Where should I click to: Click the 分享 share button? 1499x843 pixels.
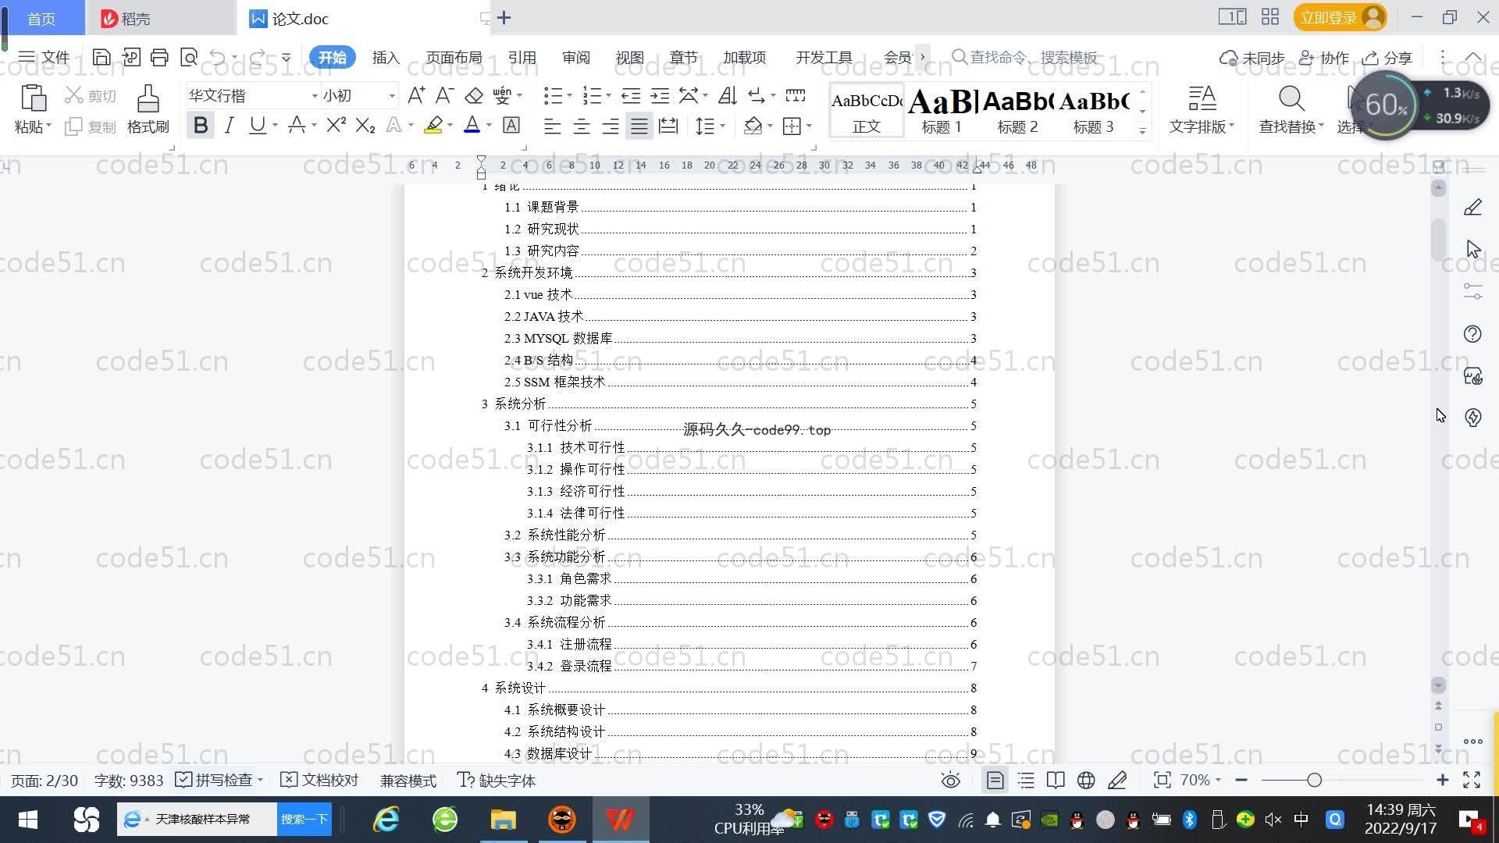[1387, 57]
